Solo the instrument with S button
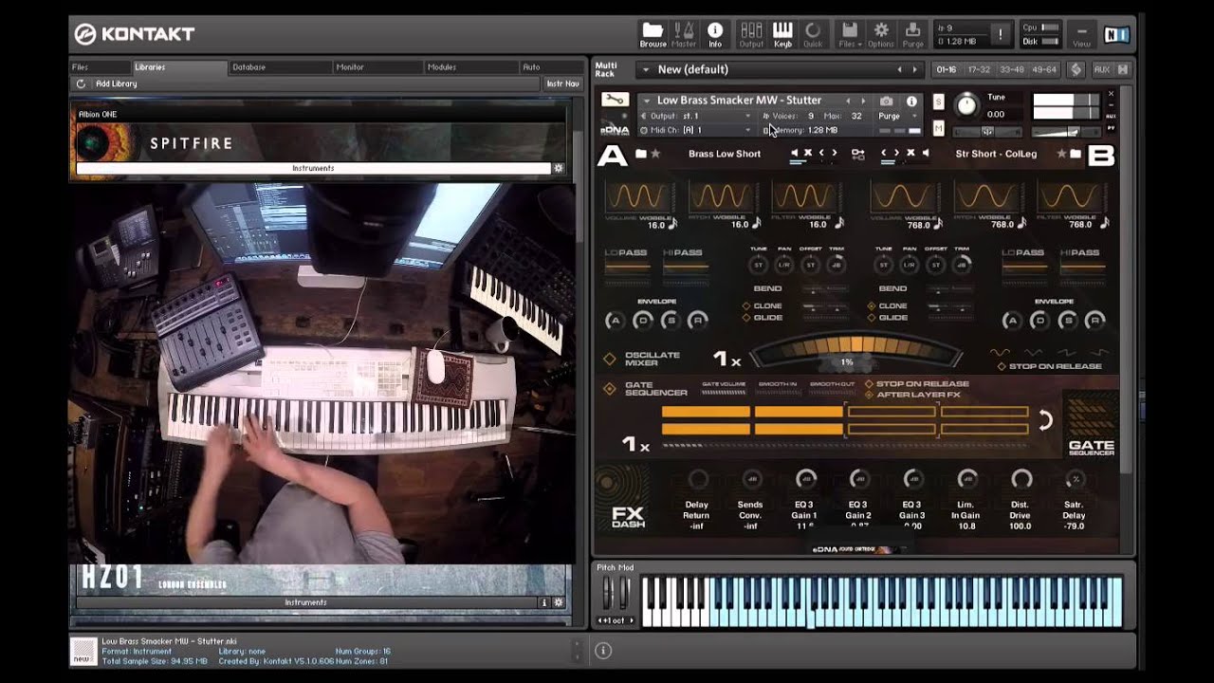The image size is (1214, 683). pyautogui.click(x=938, y=102)
